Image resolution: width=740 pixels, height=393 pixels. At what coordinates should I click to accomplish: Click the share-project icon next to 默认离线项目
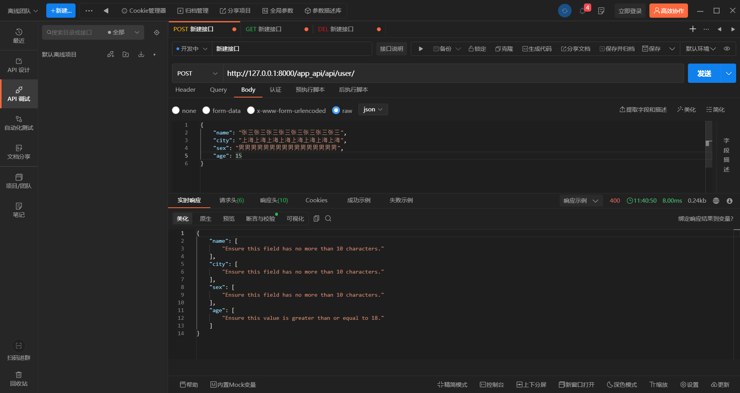(x=111, y=54)
